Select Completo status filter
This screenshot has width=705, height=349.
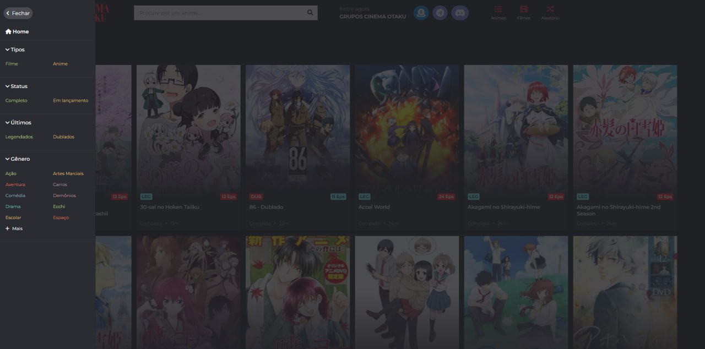point(16,101)
